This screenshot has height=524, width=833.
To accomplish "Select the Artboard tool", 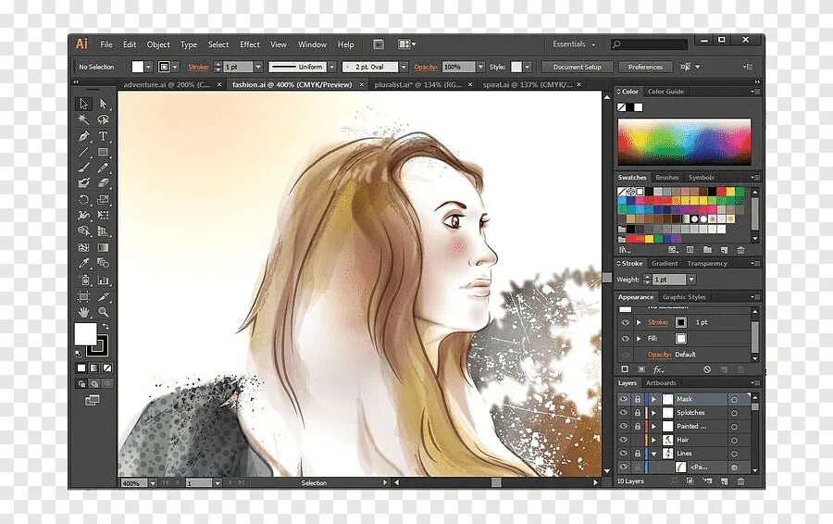I will pyautogui.click(x=83, y=296).
